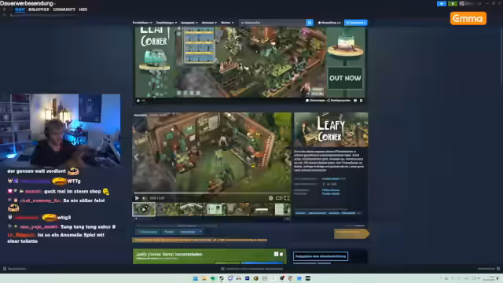Expand the Weiteres dropdown in store nav
The image size is (503, 283).
point(227,23)
